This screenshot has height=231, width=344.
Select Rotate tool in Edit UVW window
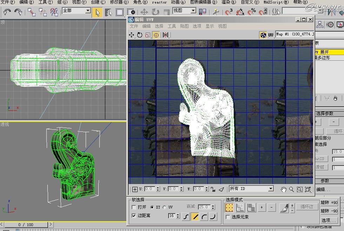(x=140, y=35)
